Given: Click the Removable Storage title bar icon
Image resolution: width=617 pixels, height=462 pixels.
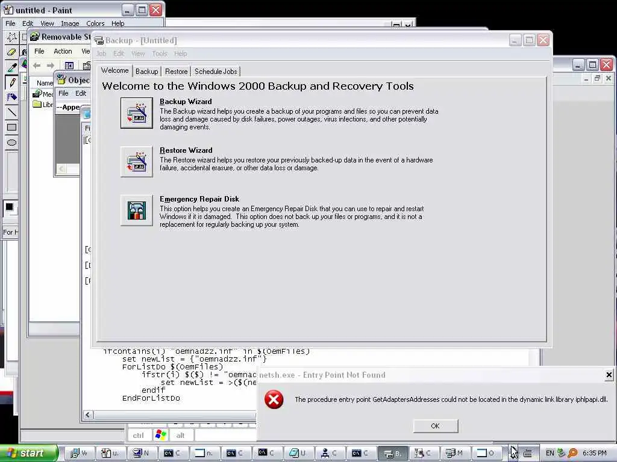Looking at the screenshot, I should click(34, 37).
